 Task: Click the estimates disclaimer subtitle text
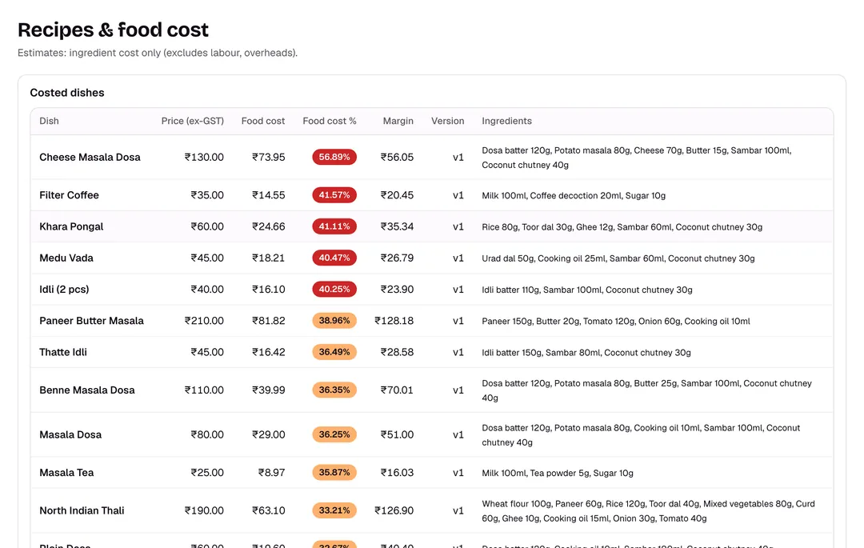158,54
